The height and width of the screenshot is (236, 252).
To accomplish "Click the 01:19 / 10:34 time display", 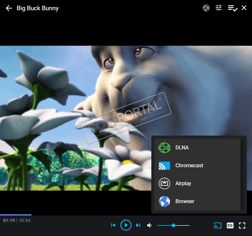I will tap(17, 220).
